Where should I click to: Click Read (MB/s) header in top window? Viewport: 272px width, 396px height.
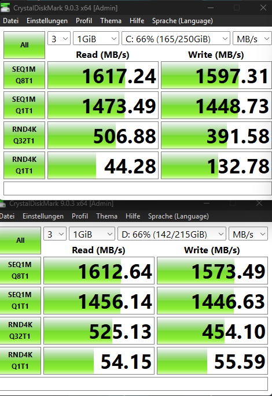102,55
